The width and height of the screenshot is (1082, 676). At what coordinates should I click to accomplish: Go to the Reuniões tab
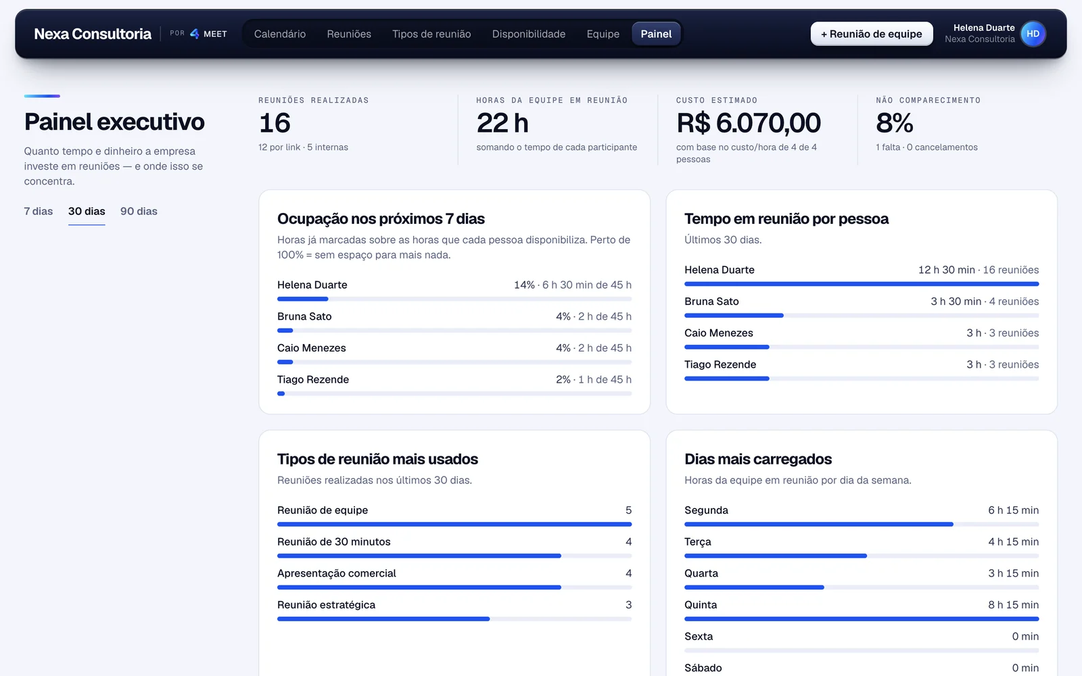pyautogui.click(x=349, y=34)
